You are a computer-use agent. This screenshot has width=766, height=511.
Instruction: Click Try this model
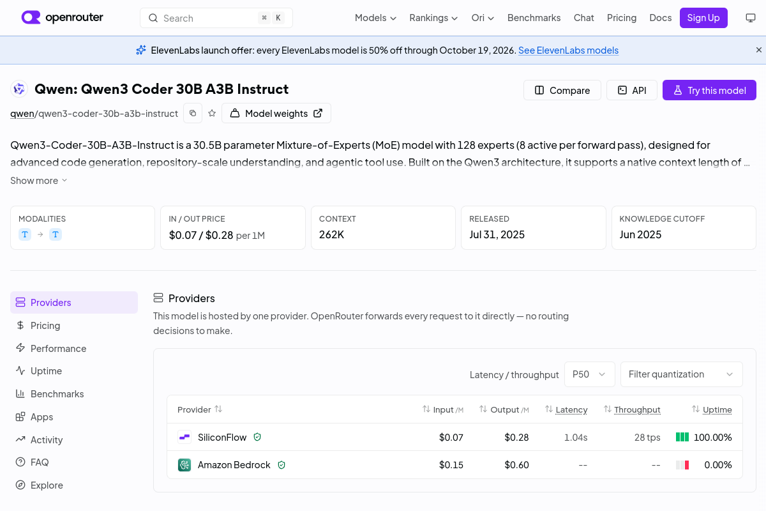[x=709, y=90]
